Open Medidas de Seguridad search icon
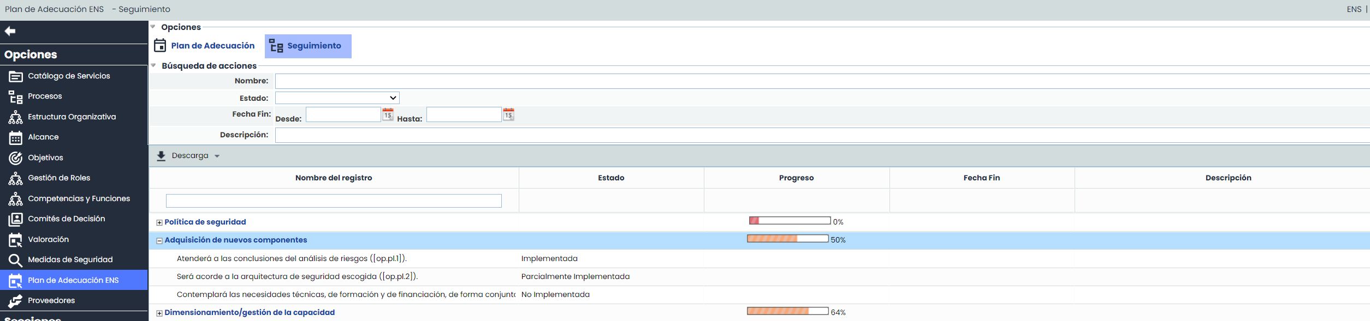1370x321 pixels. (x=15, y=260)
